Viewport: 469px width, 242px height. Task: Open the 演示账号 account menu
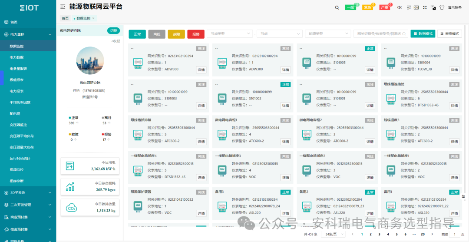pos(455,8)
